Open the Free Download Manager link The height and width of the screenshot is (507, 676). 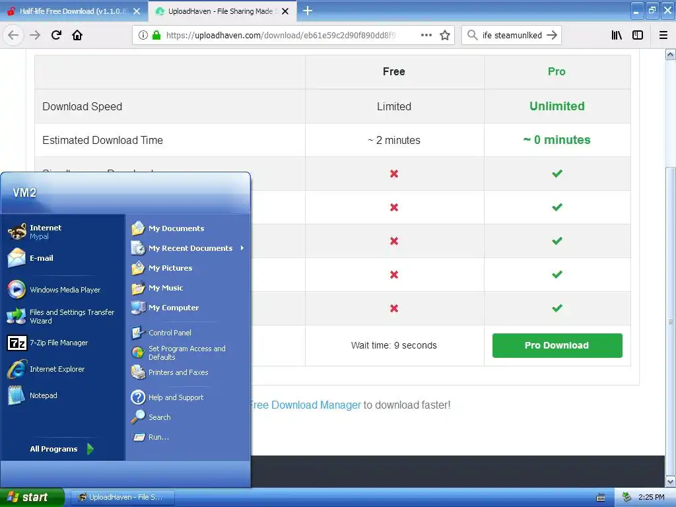click(x=305, y=405)
